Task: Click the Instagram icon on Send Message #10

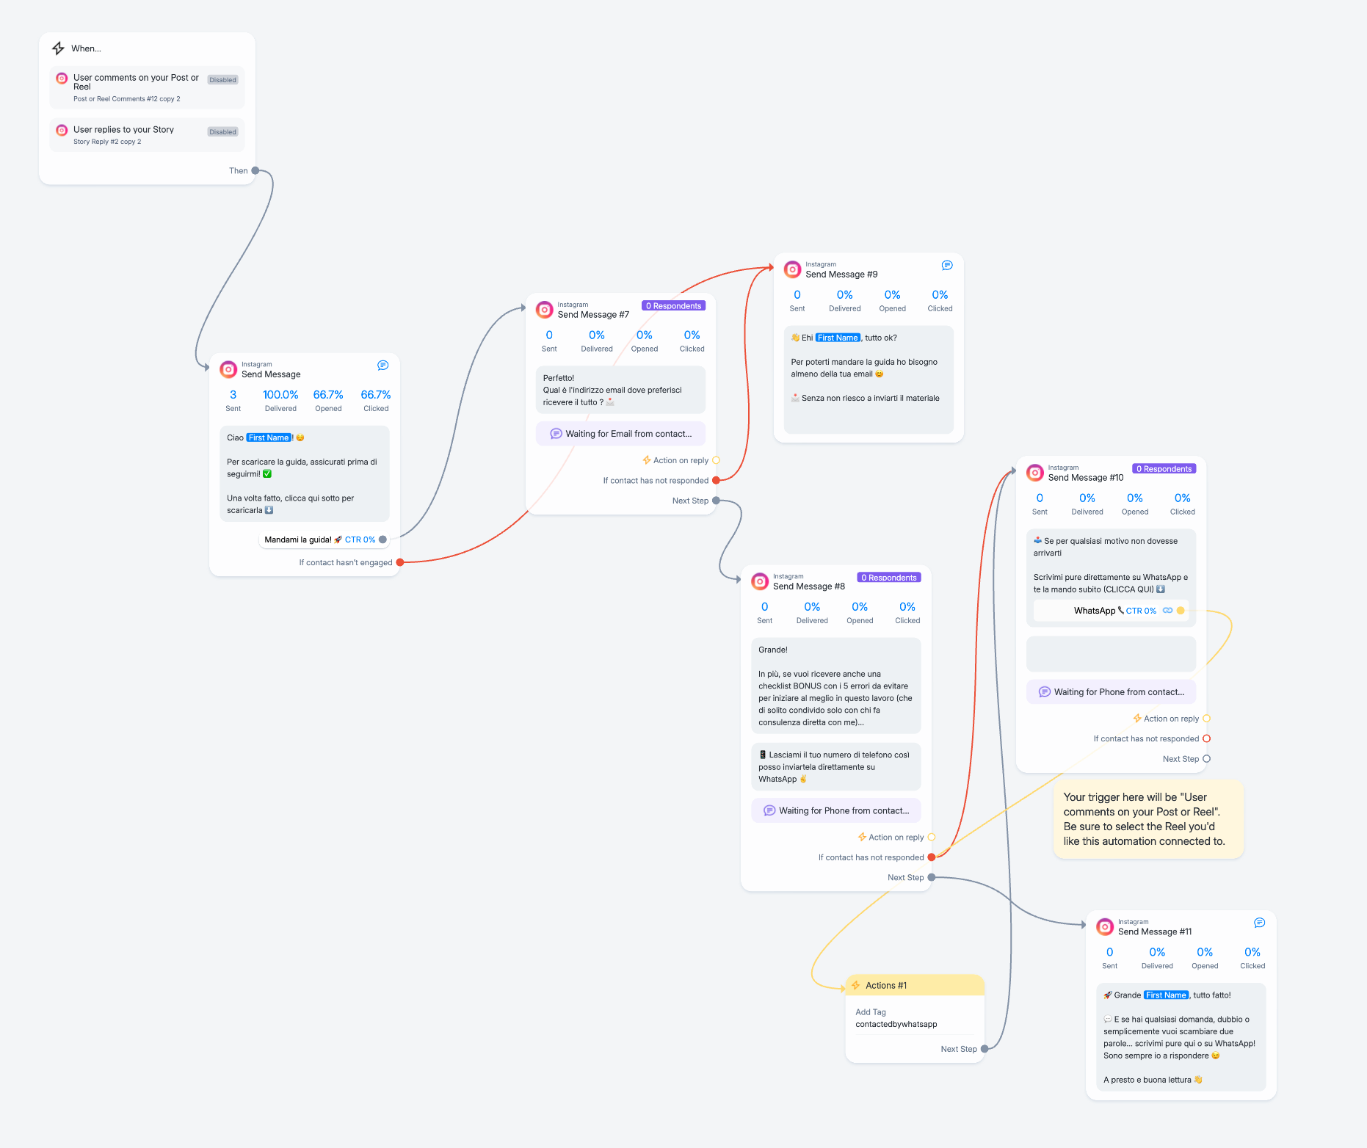Action: [x=1034, y=473]
